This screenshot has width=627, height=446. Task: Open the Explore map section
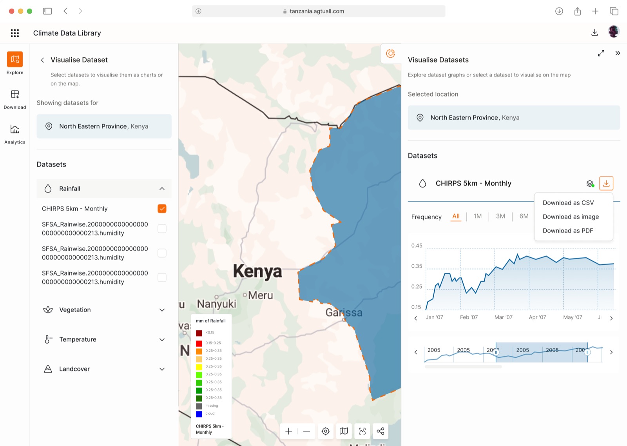(x=15, y=63)
